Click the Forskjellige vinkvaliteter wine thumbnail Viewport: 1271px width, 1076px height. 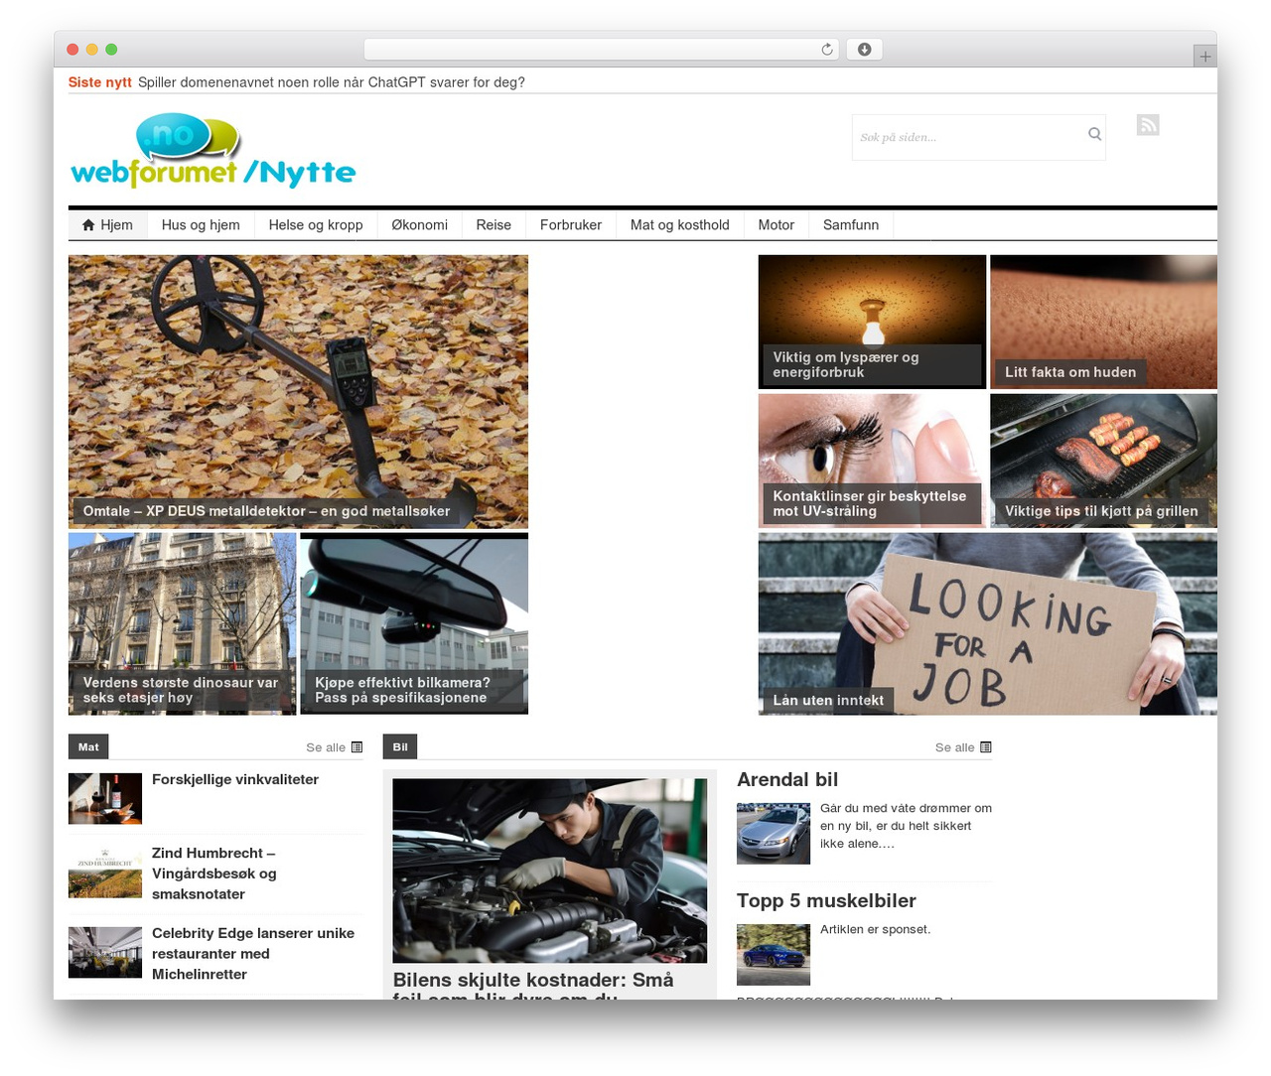pyautogui.click(x=105, y=798)
